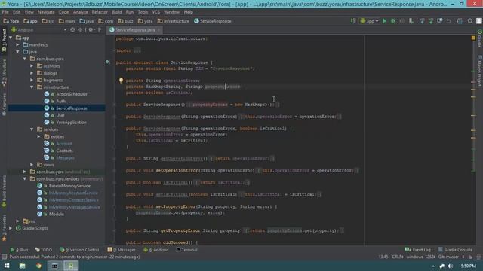Run the app with green play icon

384,21
